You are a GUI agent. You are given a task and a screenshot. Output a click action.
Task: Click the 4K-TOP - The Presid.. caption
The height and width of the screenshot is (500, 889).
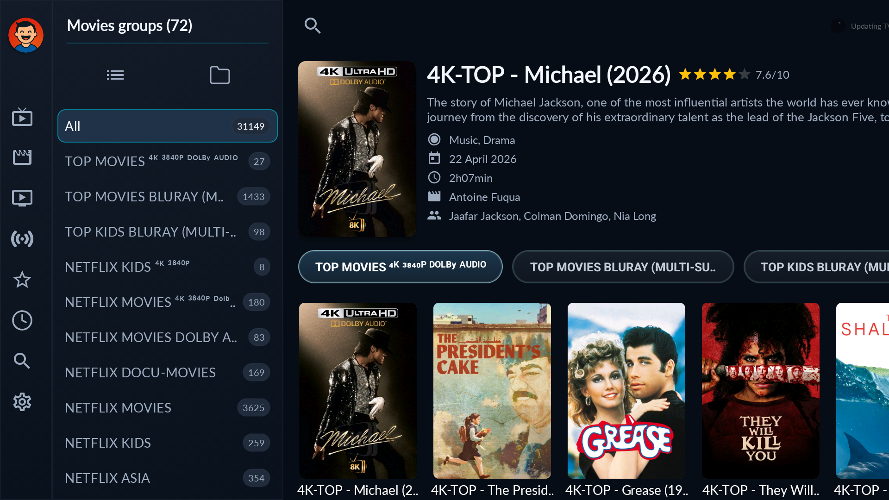tap(492, 490)
